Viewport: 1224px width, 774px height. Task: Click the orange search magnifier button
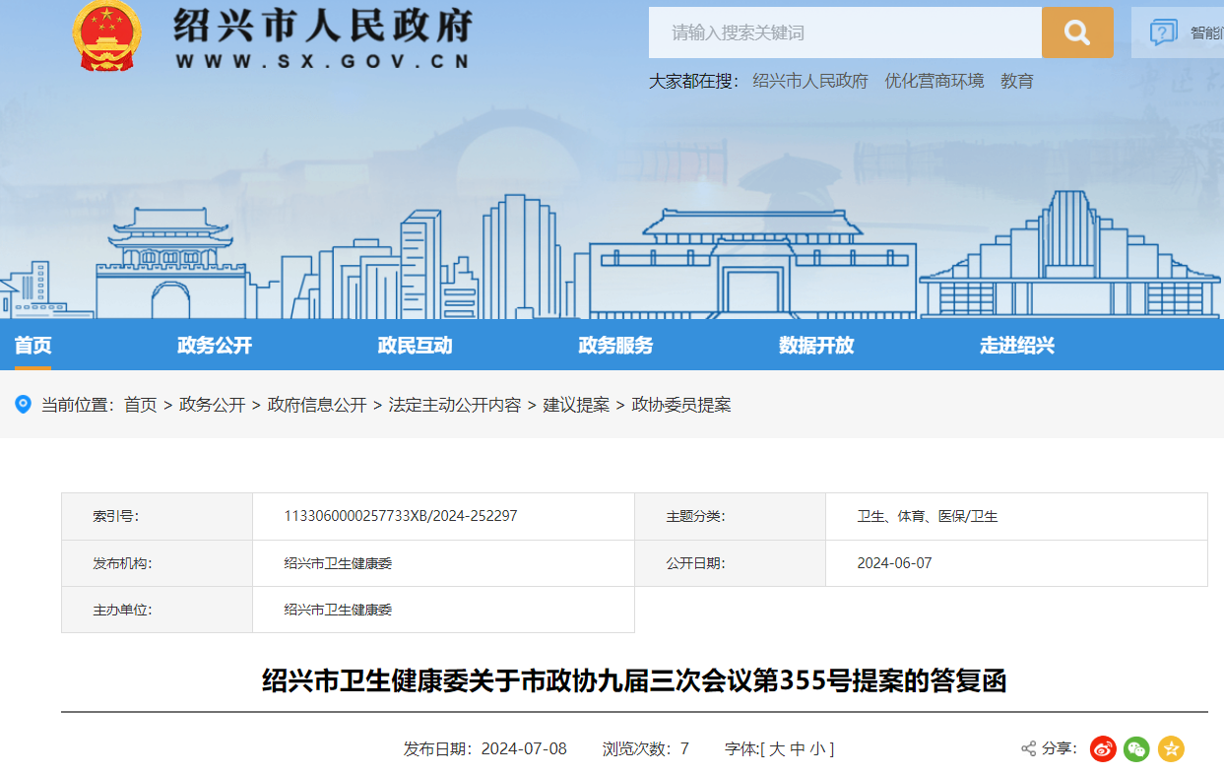[x=1077, y=33]
